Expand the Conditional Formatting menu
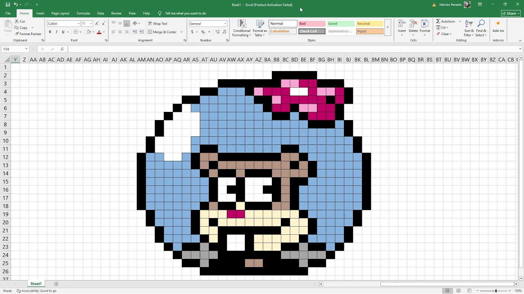Screen dimensions: 524x294 click(x=242, y=28)
